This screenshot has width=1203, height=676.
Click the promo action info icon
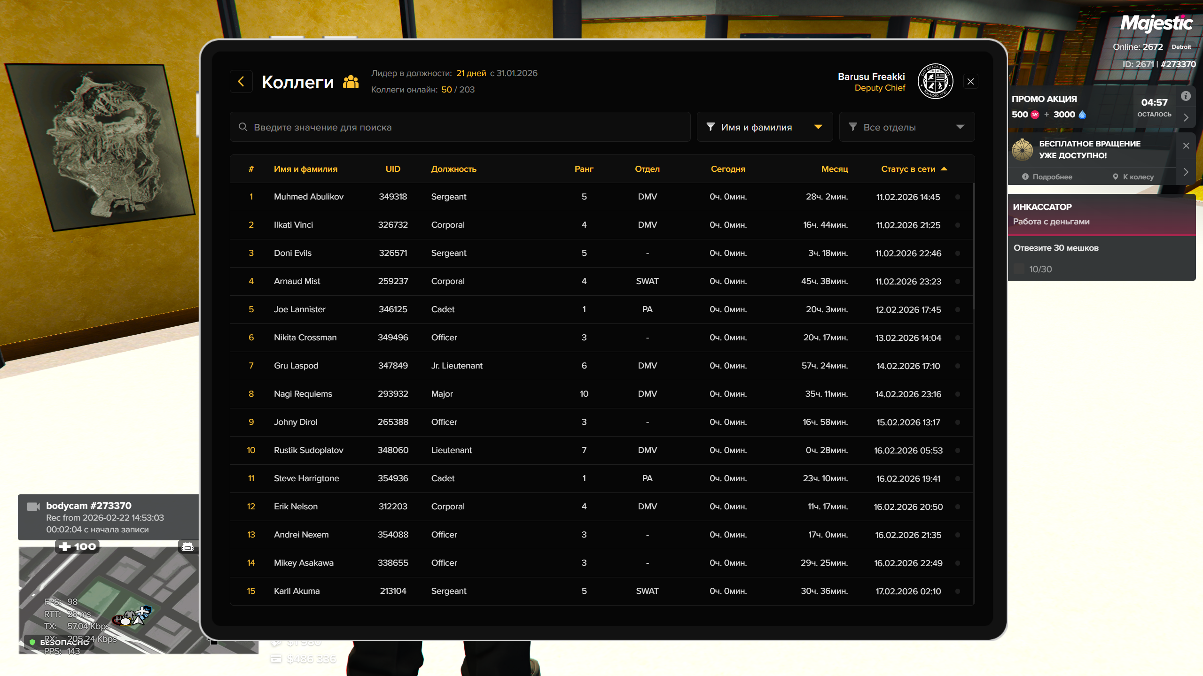click(1186, 96)
